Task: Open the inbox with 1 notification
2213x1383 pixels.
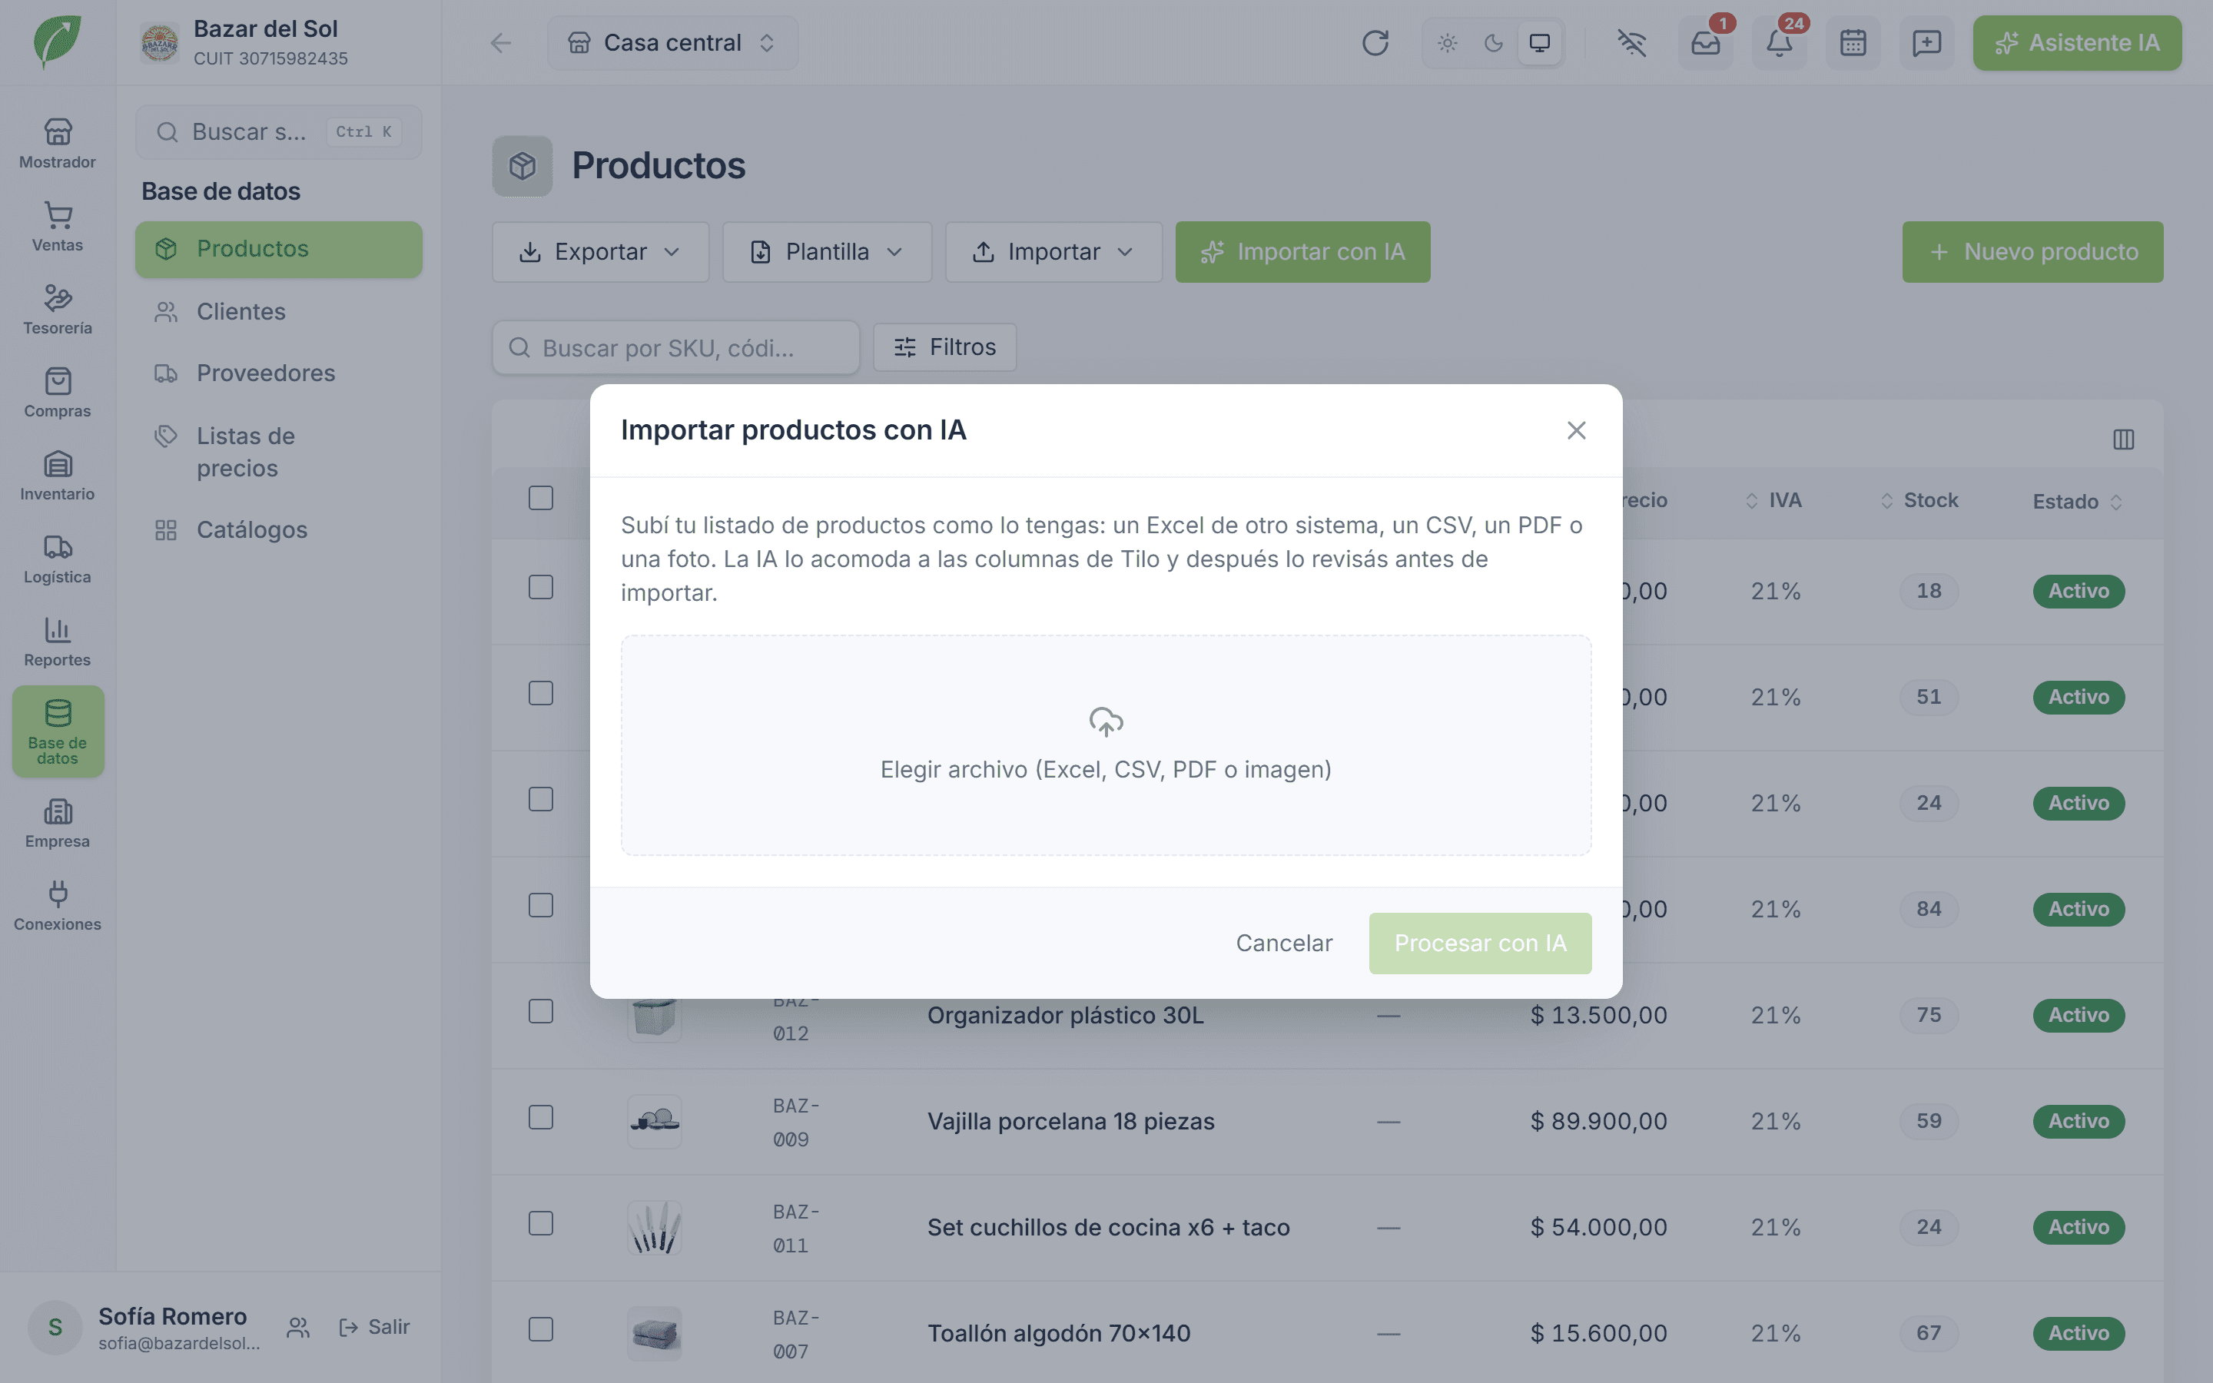Action: 1706,43
